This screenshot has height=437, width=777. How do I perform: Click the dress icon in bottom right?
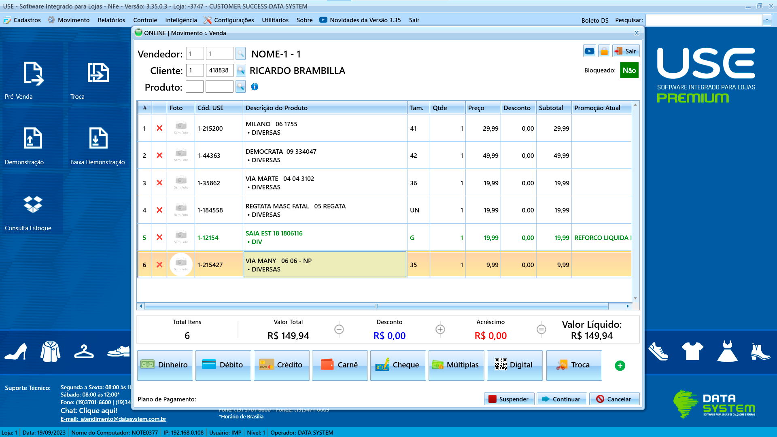[x=727, y=351]
